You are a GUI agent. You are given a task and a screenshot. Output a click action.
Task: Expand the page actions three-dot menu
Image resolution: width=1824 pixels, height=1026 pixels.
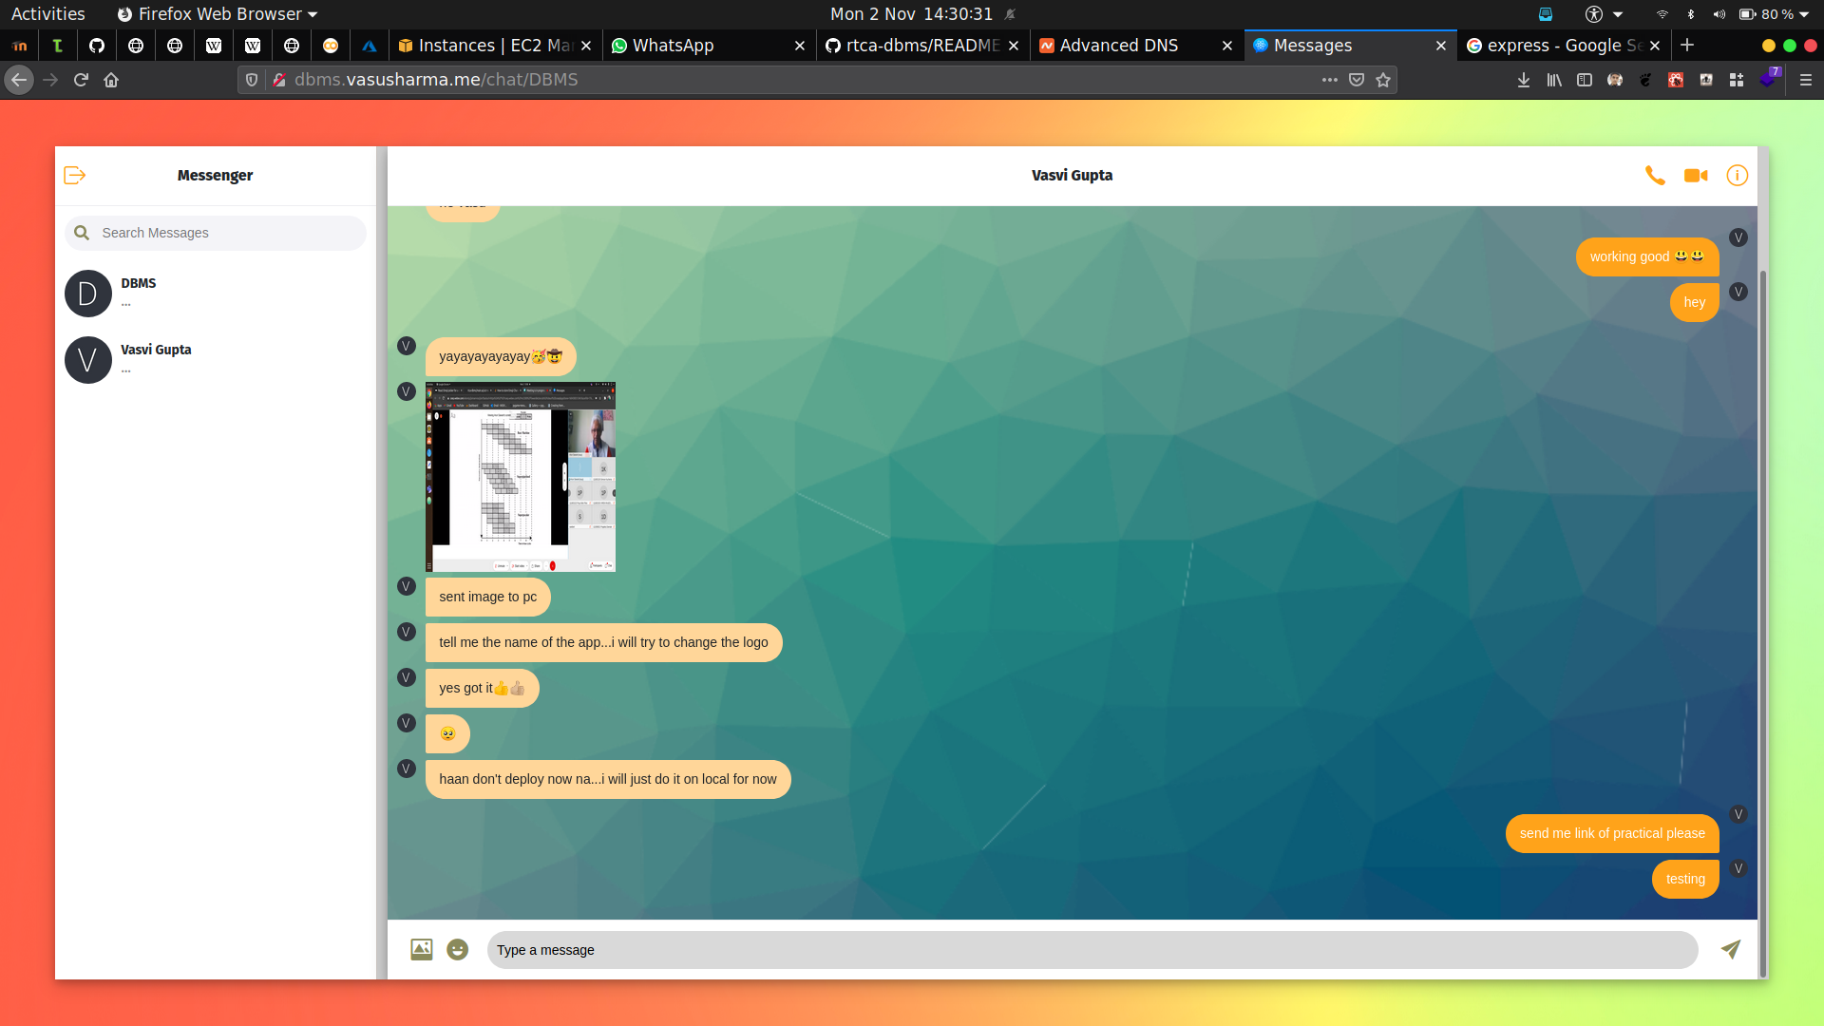(1329, 80)
